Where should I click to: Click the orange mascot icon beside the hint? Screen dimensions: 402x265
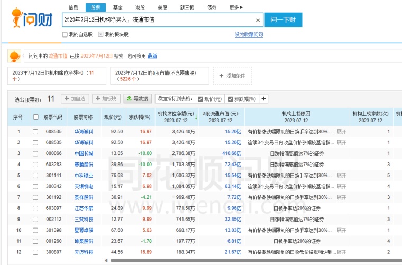[x=14, y=56]
